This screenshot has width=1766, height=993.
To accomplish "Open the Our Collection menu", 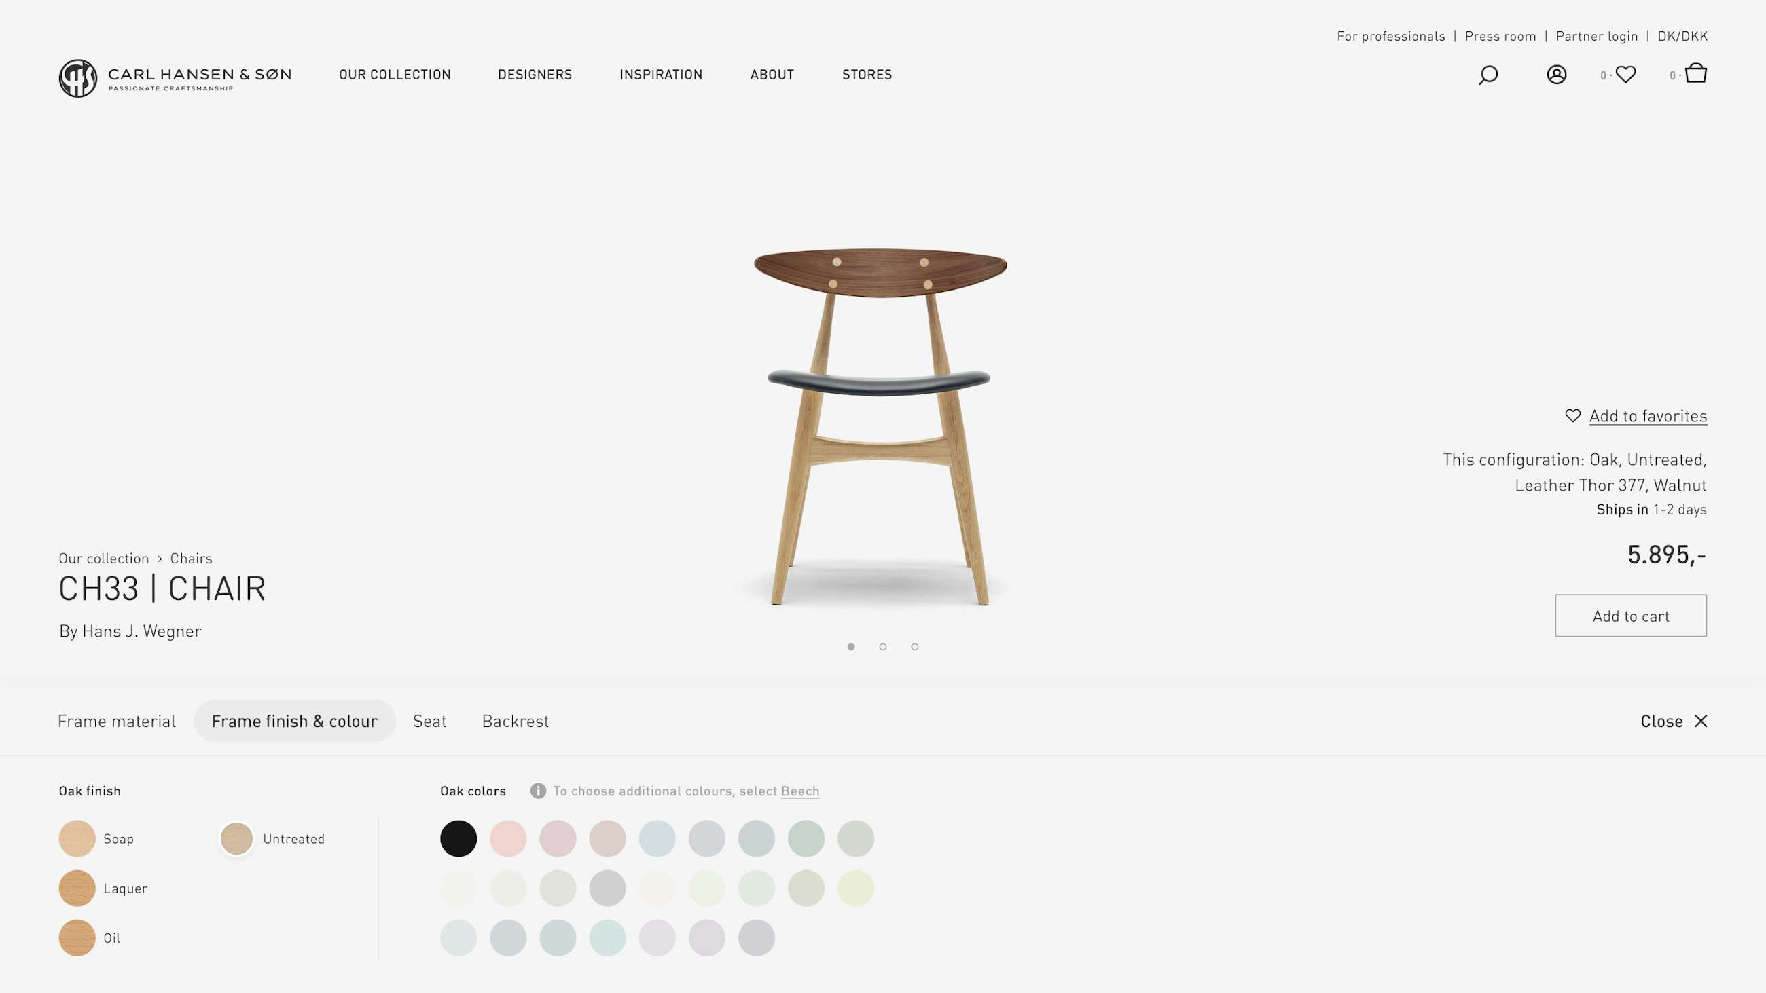I will coord(395,74).
